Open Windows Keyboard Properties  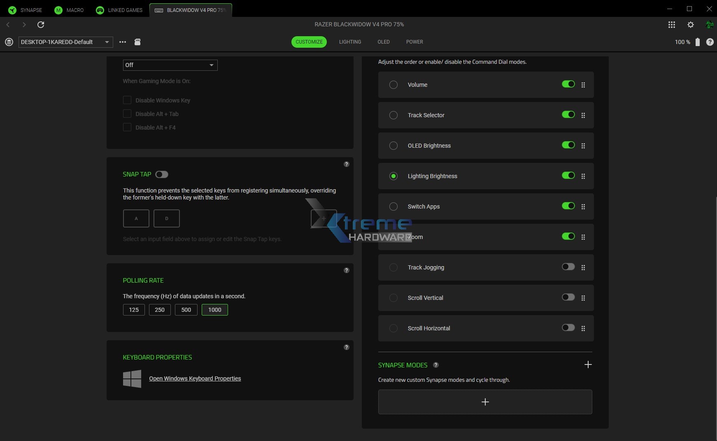click(x=195, y=378)
